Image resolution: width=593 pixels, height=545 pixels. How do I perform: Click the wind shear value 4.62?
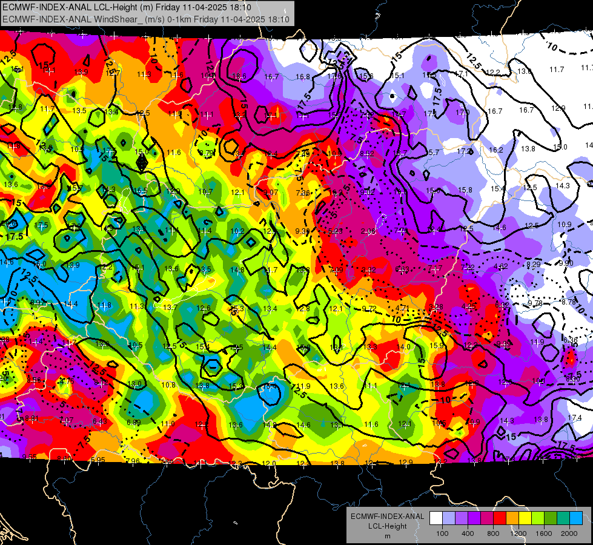(501, 266)
